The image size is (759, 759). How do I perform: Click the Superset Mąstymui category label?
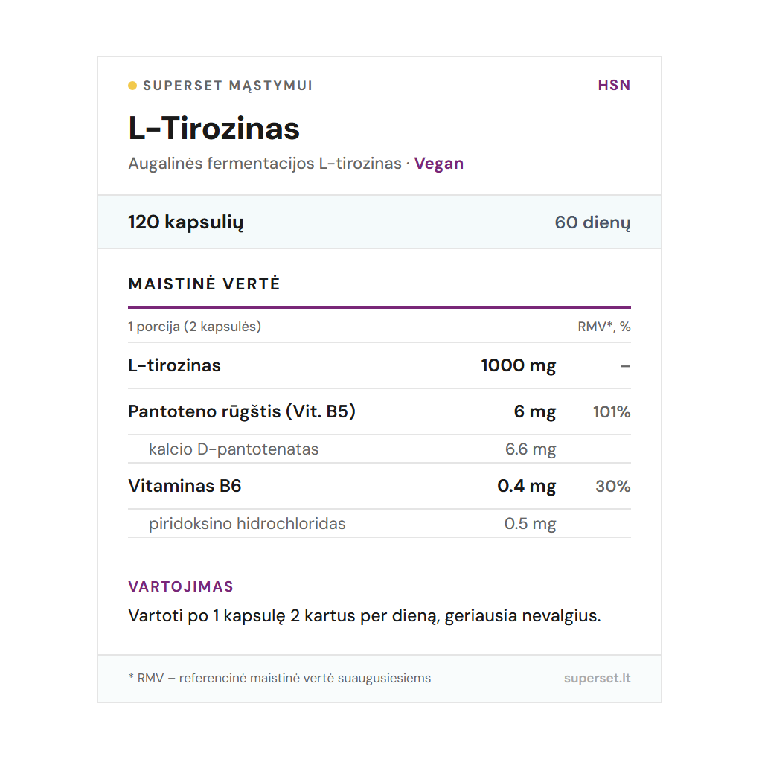click(228, 86)
